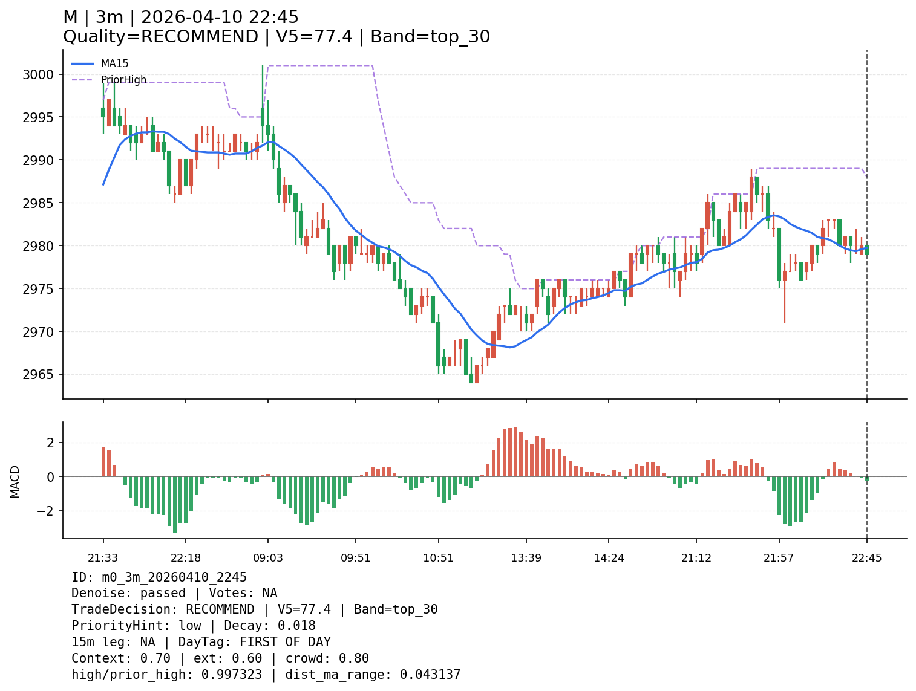916x691 pixels.
Task: Click the 3000 price axis label
Action: coord(39,75)
